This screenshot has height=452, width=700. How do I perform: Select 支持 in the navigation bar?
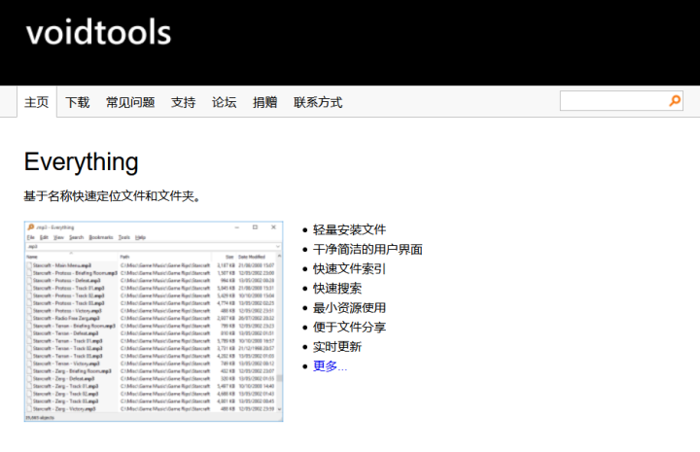coord(183,102)
